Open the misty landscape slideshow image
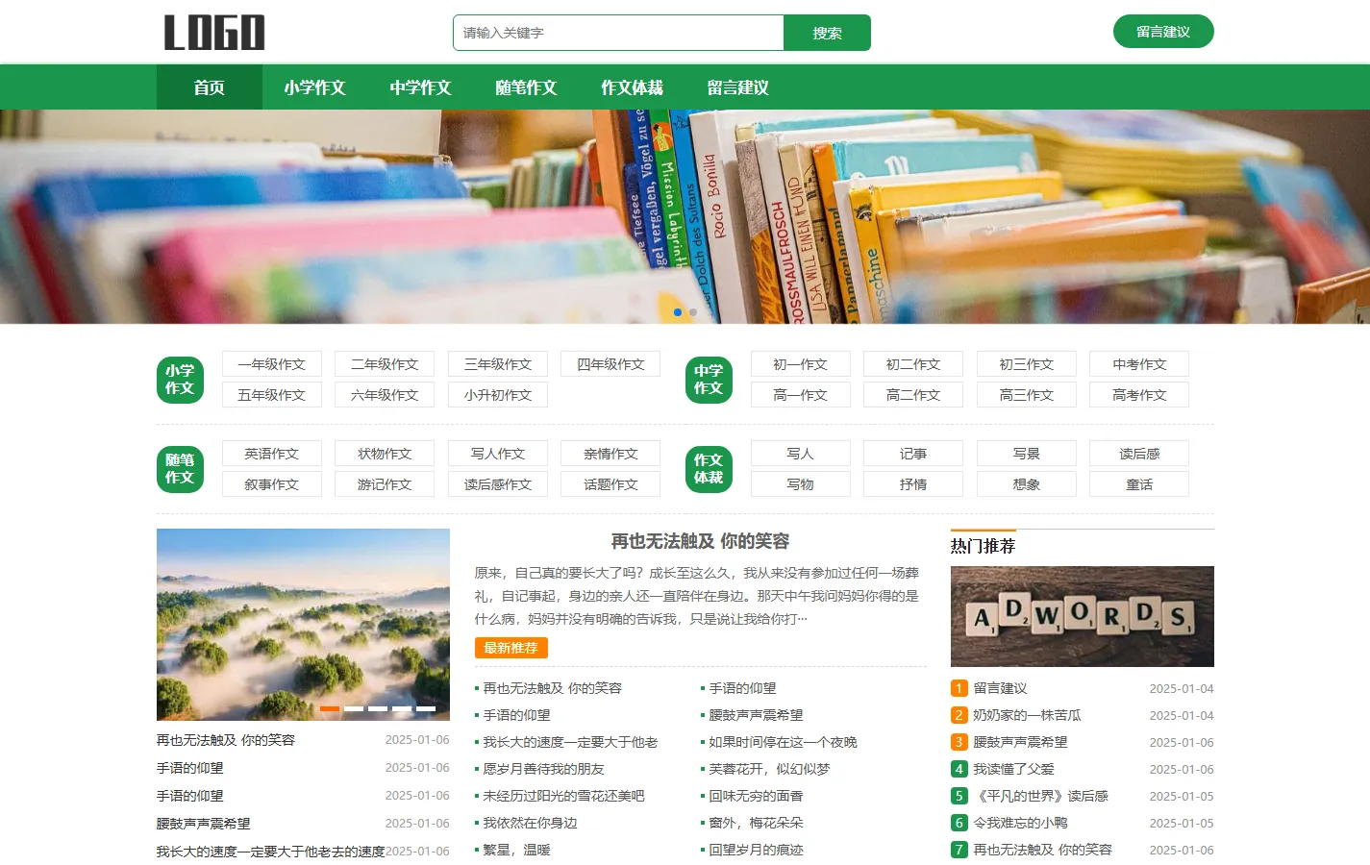 [x=303, y=625]
